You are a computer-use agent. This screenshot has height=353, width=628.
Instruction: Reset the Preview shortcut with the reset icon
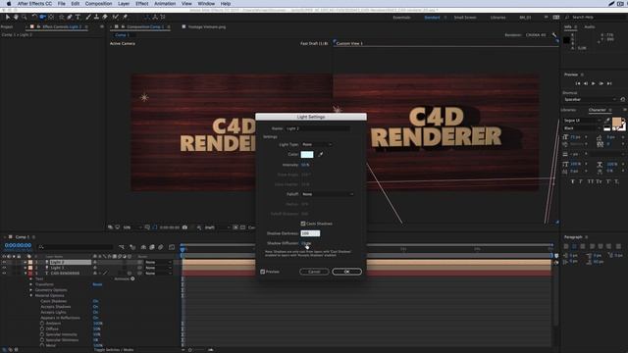click(622, 99)
